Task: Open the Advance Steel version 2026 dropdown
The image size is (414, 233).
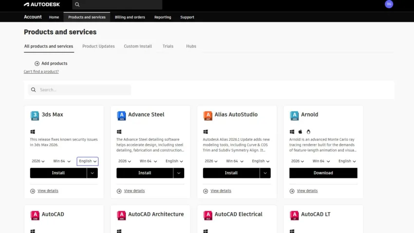Action: click(124, 161)
